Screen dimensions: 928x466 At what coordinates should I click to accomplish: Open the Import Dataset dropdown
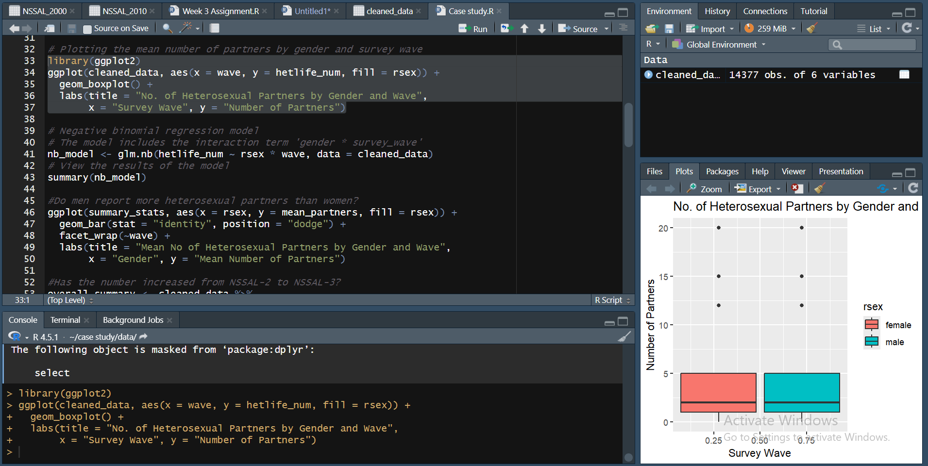[709, 29]
